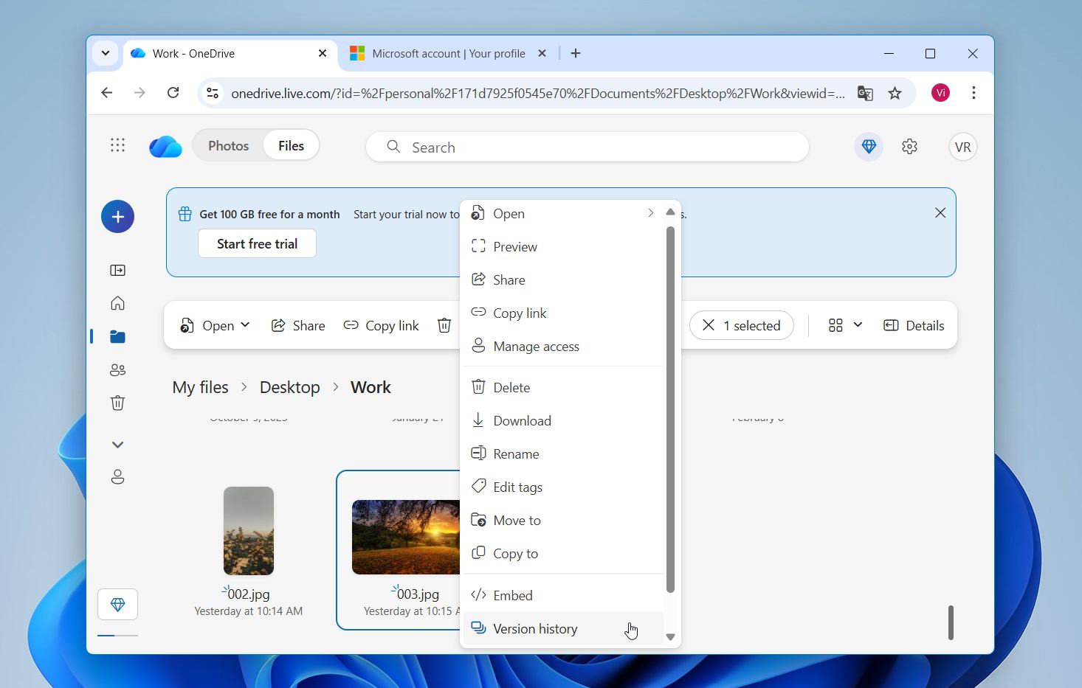Create new item with the plus button
The height and width of the screenshot is (688, 1082).
(x=117, y=216)
